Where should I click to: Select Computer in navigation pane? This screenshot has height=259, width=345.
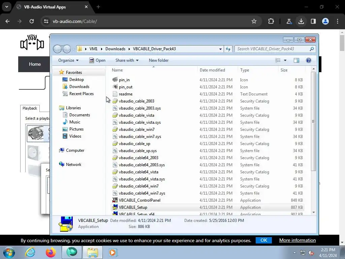(x=75, y=150)
